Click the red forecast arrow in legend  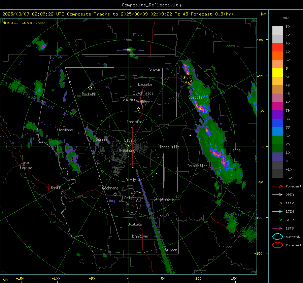tap(277, 186)
